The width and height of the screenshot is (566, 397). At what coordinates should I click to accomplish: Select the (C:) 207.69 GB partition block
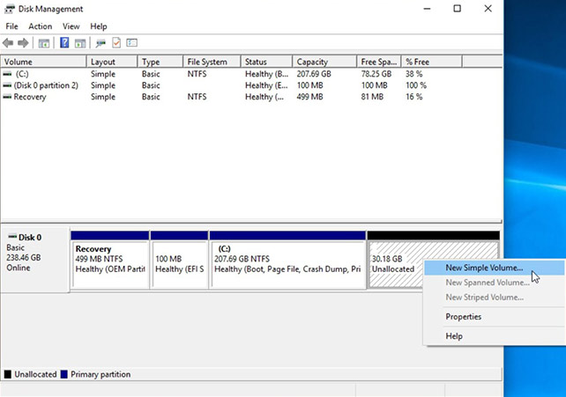click(x=287, y=261)
